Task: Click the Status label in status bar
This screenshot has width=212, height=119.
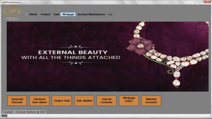Action: pyautogui.click(x=4, y=116)
